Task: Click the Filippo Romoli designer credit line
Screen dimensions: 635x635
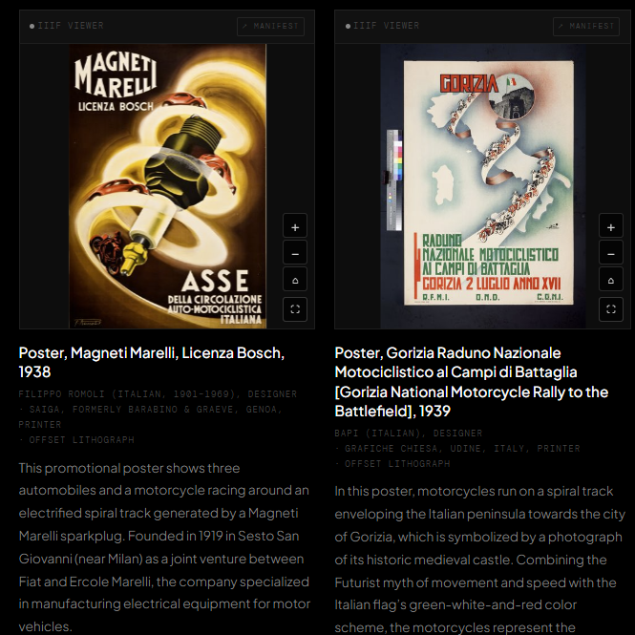Action: coord(158,393)
